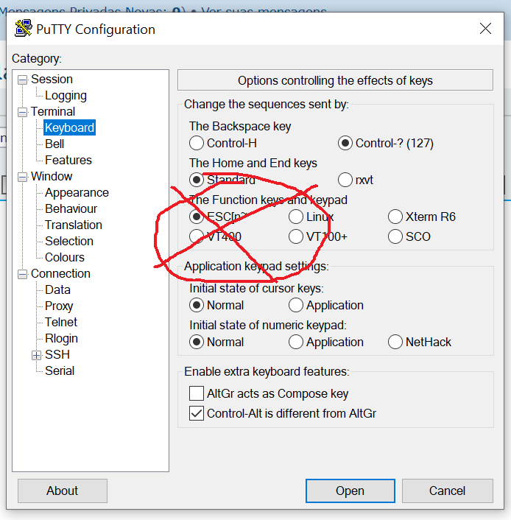Viewport: 511px width, 520px height.
Task: Open Selection settings
Action: (x=69, y=242)
